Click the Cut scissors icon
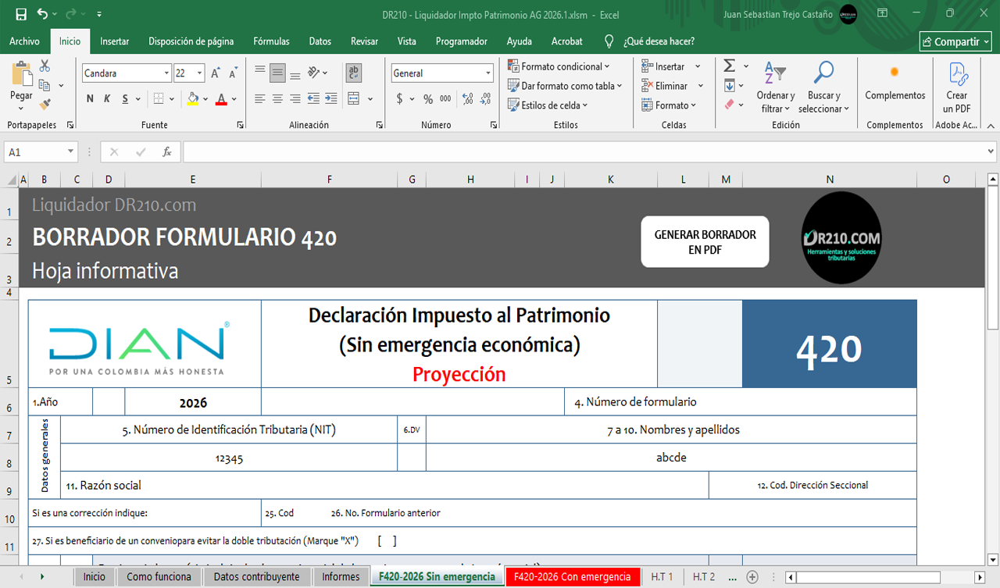The image size is (1000, 588). tap(45, 66)
